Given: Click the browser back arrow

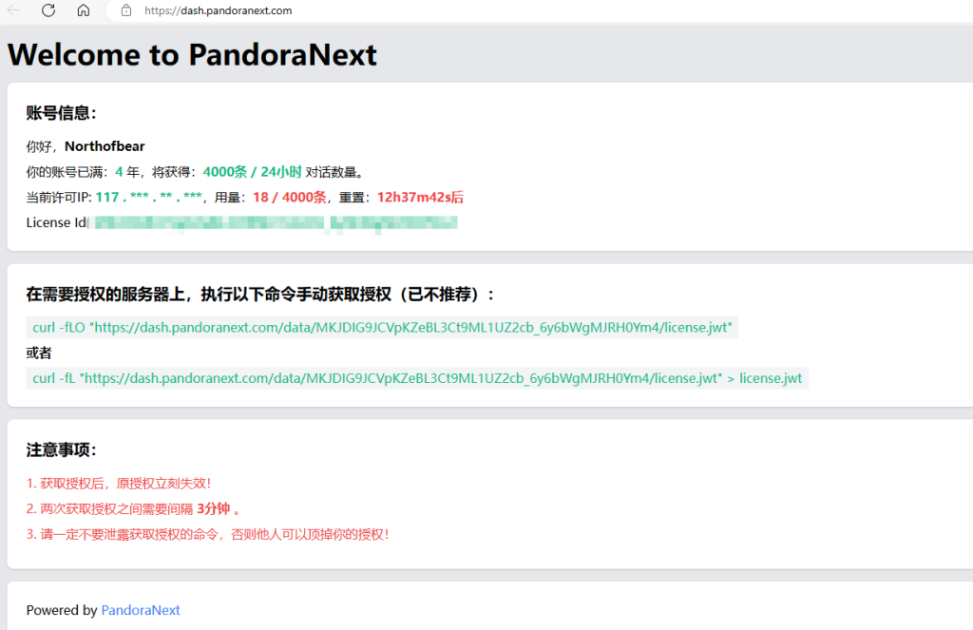Looking at the screenshot, I should [14, 10].
